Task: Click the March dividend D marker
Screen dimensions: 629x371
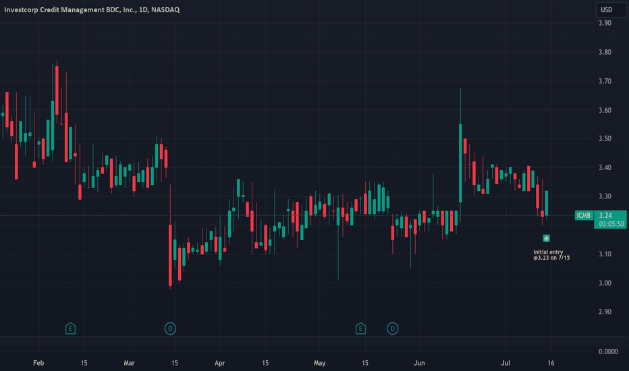Action: pyautogui.click(x=170, y=329)
